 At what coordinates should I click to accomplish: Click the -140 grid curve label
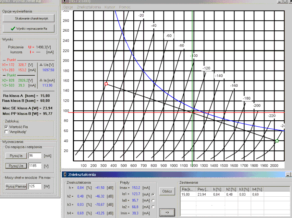tap(219, 76)
